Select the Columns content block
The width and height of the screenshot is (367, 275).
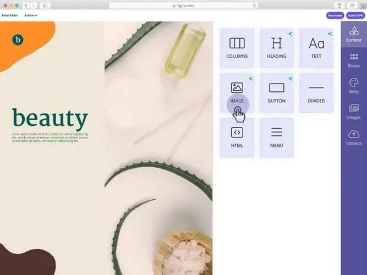coord(237,48)
